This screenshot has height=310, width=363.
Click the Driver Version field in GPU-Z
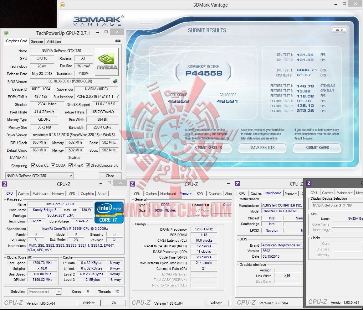click(x=74, y=135)
